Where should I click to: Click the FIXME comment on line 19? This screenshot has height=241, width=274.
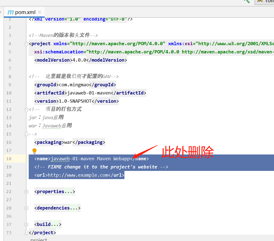click(101, 167)
